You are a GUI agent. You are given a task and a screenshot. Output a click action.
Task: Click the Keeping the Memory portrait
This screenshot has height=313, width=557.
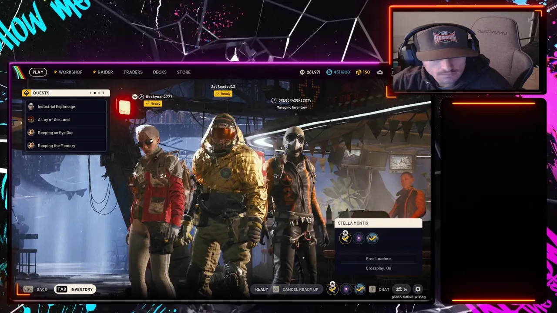coord(31,146)
